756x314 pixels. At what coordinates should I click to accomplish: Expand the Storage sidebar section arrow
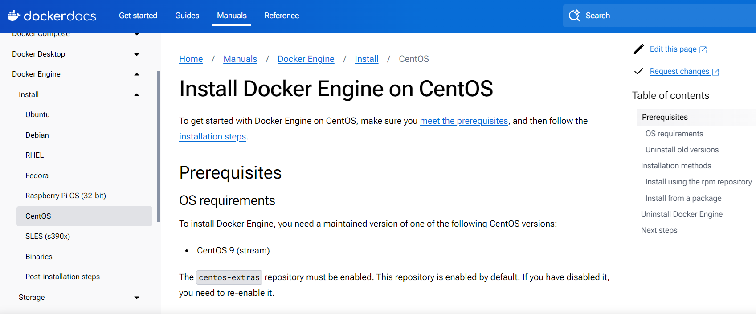[137, 298]
